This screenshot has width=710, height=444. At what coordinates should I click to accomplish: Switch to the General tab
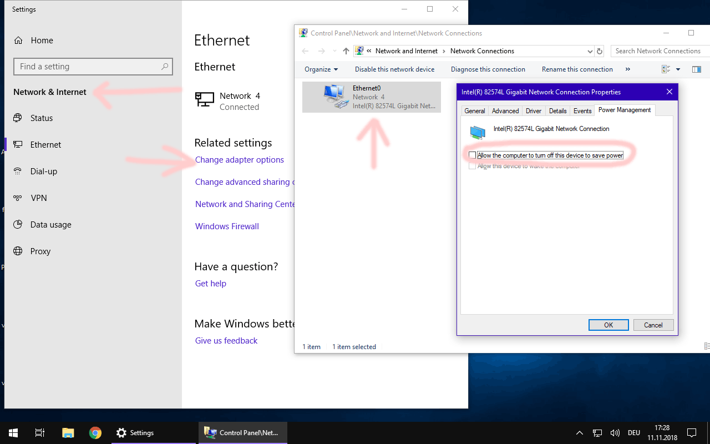click(475, 111)
